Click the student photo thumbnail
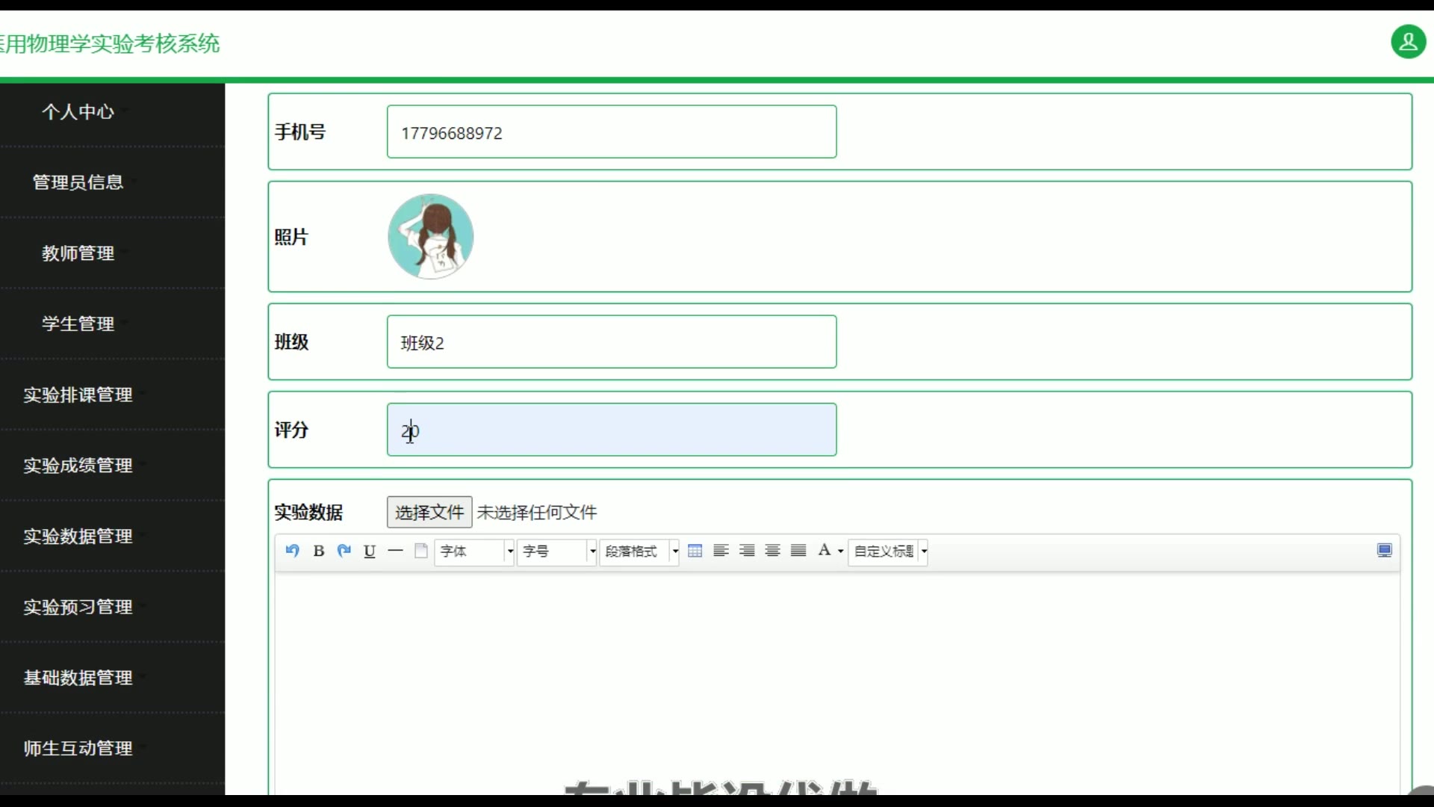 click(x=431, y=237)
